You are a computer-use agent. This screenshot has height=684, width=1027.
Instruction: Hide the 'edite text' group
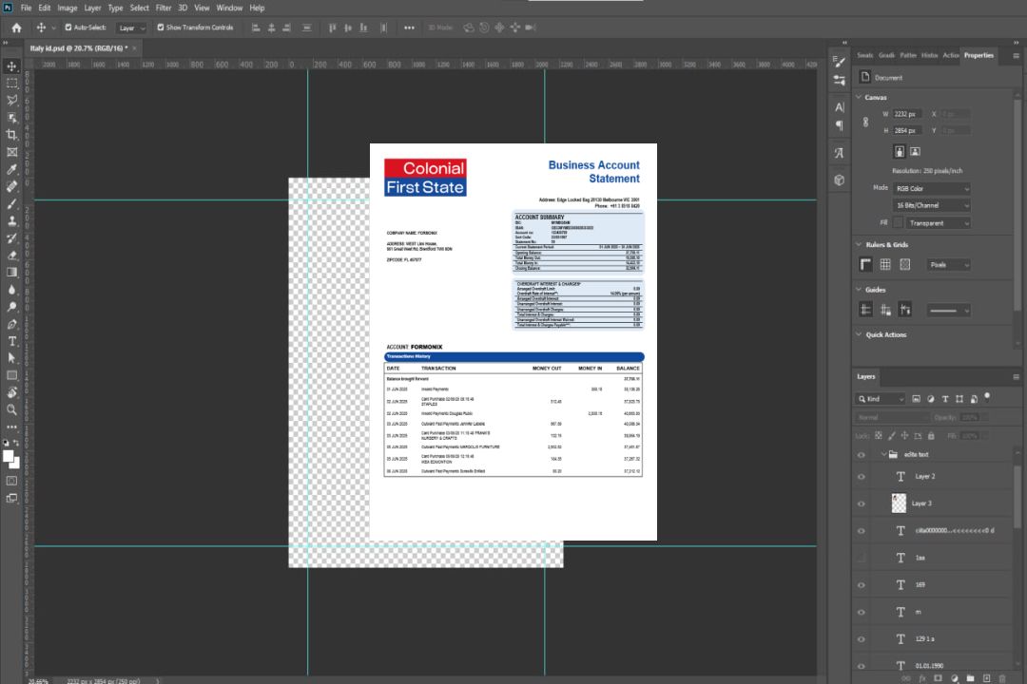coord(862,454)
